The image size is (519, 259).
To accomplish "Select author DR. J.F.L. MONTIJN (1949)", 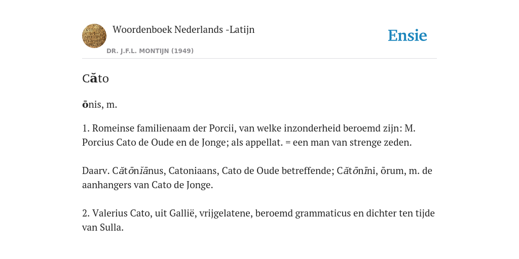I will click(x=150, y=51).
